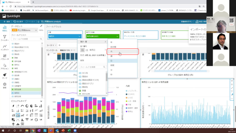This screenshot has width=236, height=133.
Task: Click the pencil icon to edit dataset
Action: [x=41, y=26]
